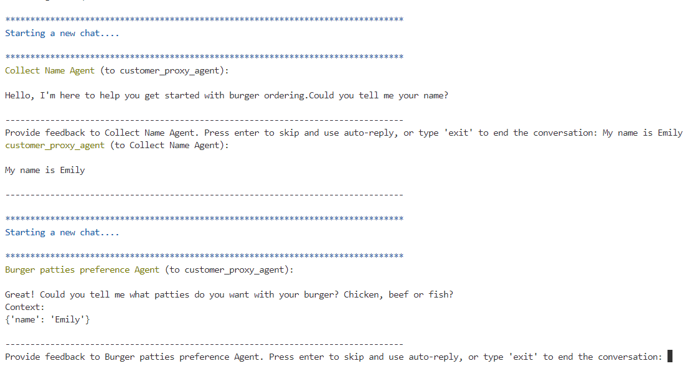This screenshot has height=366, width=693.
Task: Click the dashed separator below the greeting message
Action: pyautogui.click(x=204, y=120)
